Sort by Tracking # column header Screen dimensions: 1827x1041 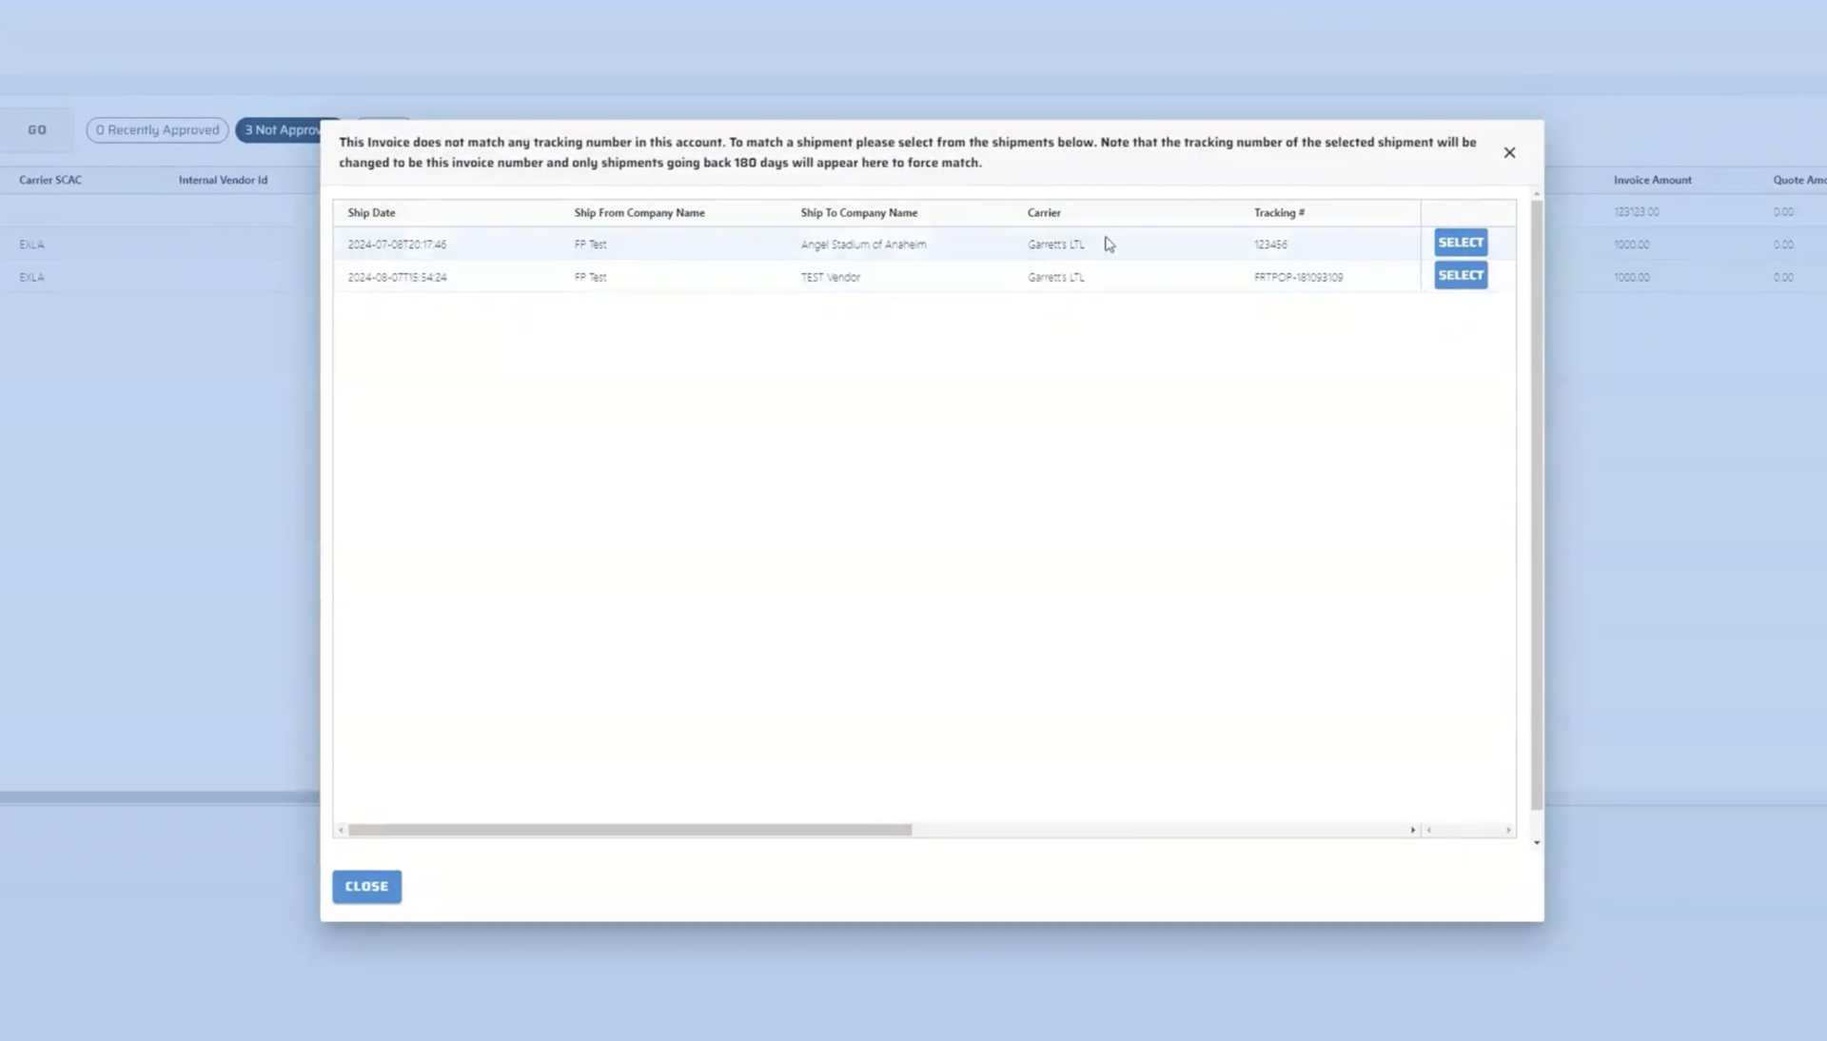pyautogui.click(x=1279, y=212)
